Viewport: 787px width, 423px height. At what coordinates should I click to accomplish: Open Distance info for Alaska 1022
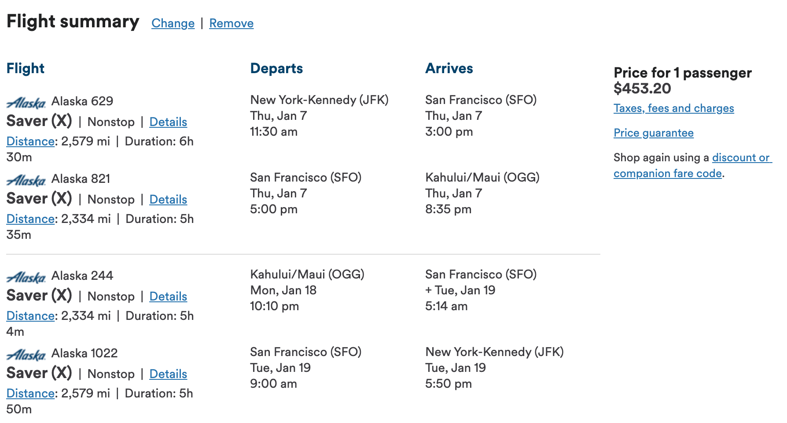[x=30, y=393]
